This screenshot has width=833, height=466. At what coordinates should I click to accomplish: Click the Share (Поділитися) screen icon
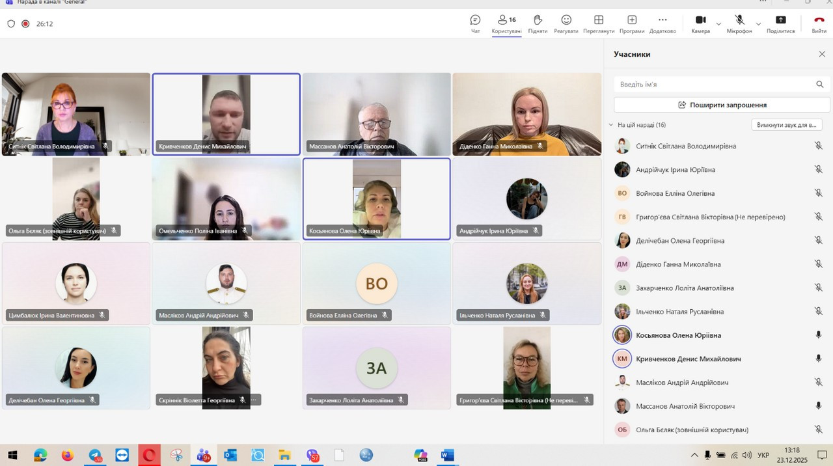(x=780, y=24)
